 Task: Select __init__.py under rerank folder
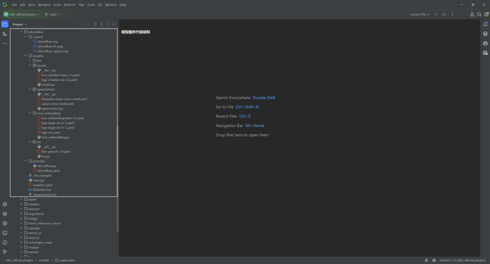coord(49,70)
